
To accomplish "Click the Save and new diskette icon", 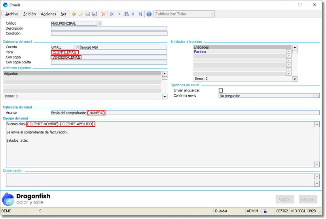I will coord(95,14).
